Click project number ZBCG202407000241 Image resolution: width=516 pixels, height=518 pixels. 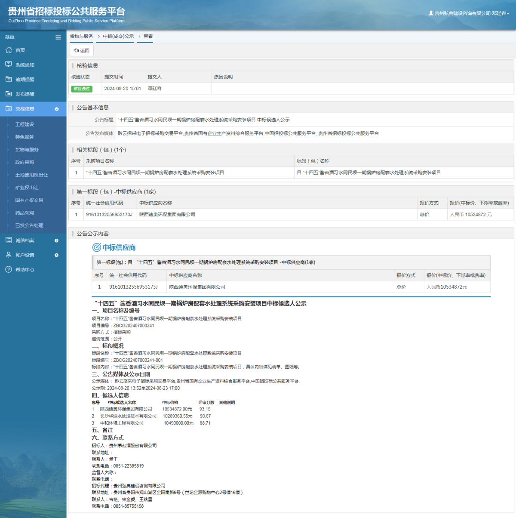tap(134, 326)
